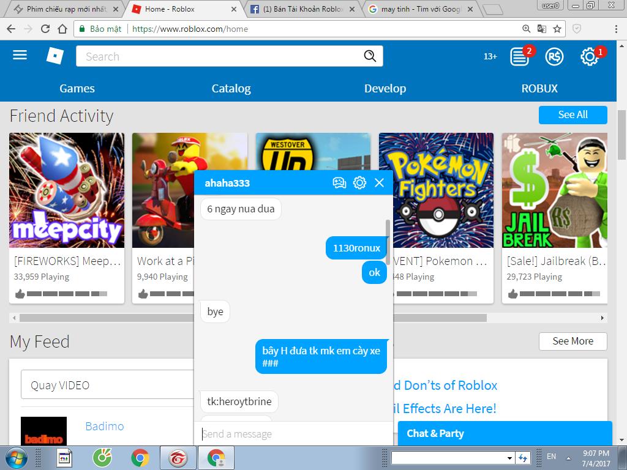Open the Effects Are Here link

tap(445, 408)
